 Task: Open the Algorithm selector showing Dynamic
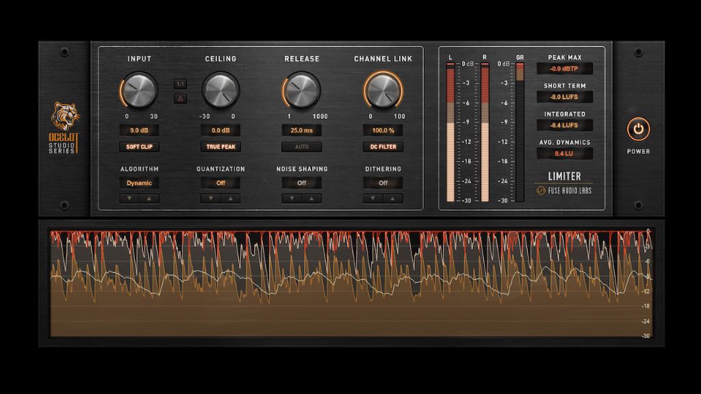click(139, 183)
